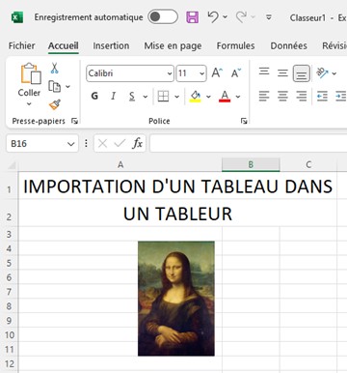Click the Insert Function fx icon

(137, 143)
